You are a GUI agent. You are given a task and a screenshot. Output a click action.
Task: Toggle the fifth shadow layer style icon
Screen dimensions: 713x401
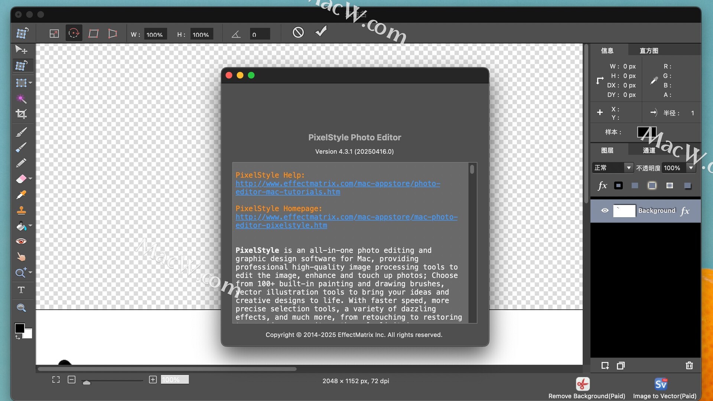tap(687, 186)
